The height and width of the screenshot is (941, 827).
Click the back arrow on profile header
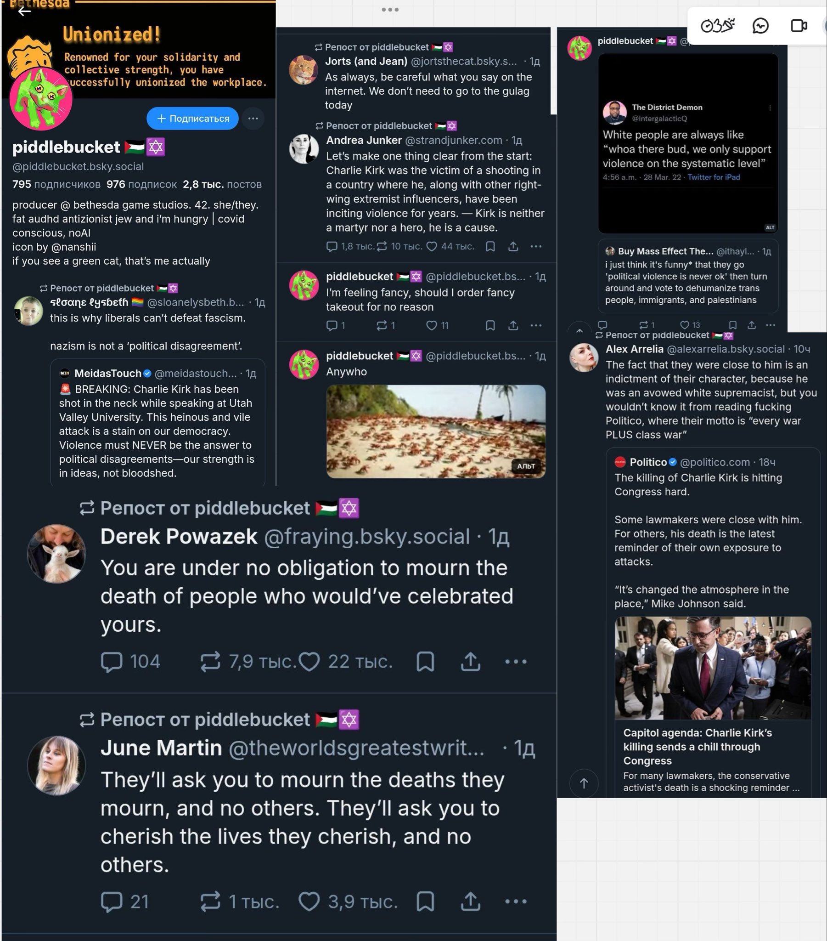(x=24, y=11)
